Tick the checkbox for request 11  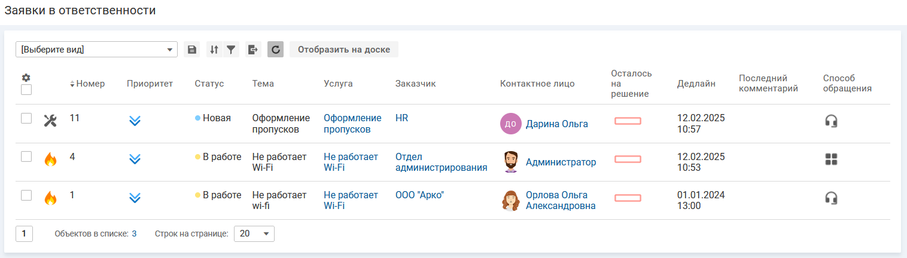(x=26, y=118)
